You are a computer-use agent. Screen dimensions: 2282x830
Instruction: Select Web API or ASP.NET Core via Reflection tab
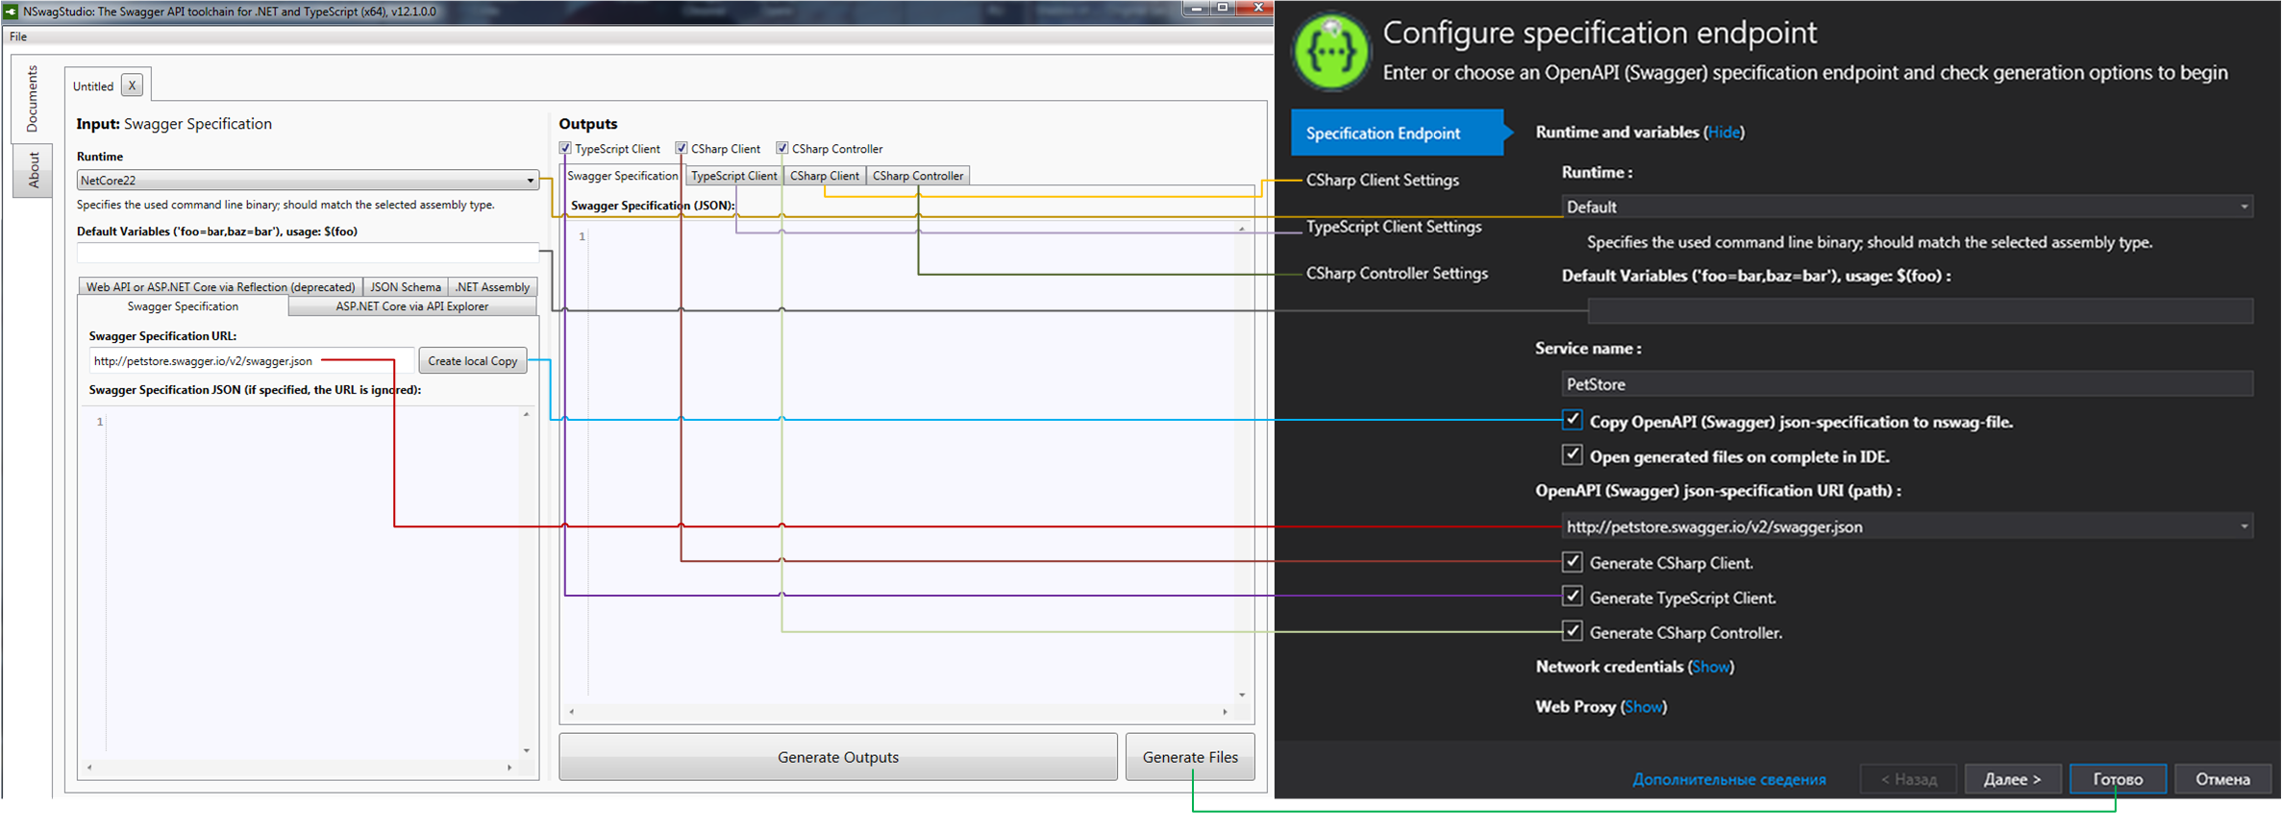click(220, 286)
